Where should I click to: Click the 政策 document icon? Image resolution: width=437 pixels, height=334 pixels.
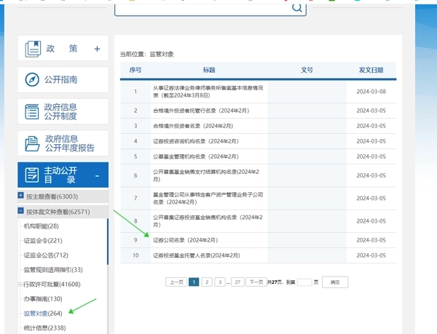(33, 49)
